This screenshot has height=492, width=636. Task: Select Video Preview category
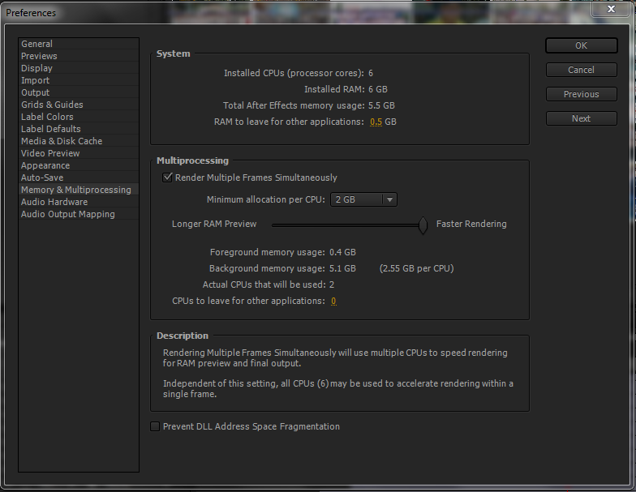tap(79, 153)
